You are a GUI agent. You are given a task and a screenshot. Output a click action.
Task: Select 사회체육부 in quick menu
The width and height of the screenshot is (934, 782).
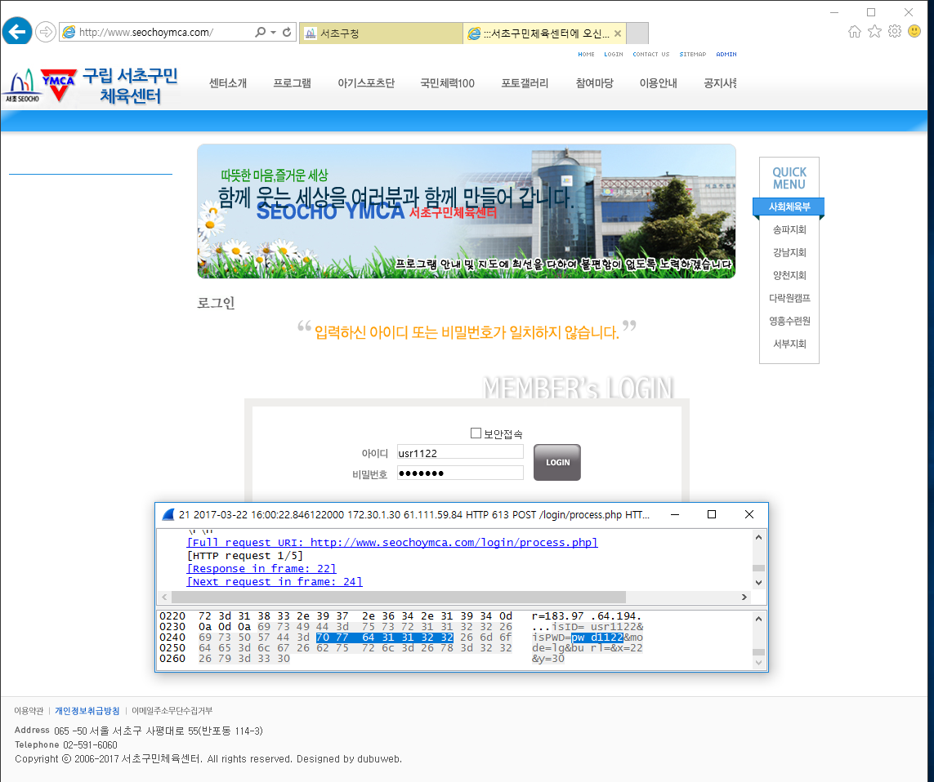789,207
